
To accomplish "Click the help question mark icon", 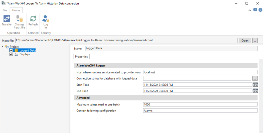I will (260, 10).
